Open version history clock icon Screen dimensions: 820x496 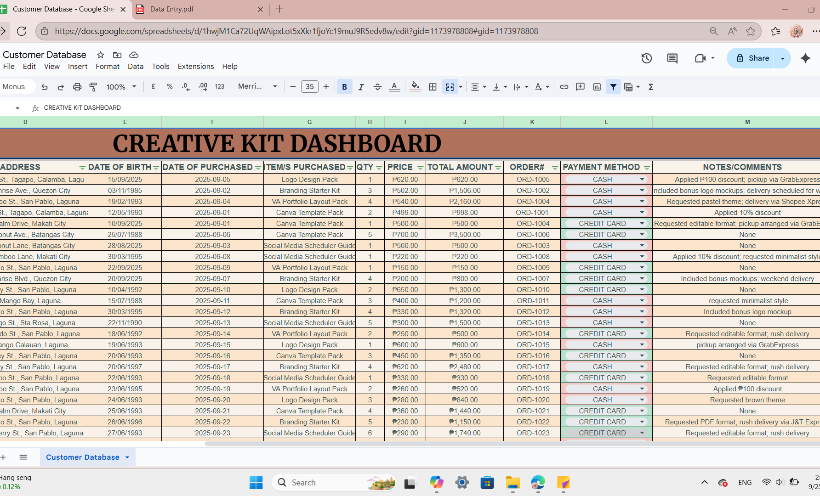[647, 58]
